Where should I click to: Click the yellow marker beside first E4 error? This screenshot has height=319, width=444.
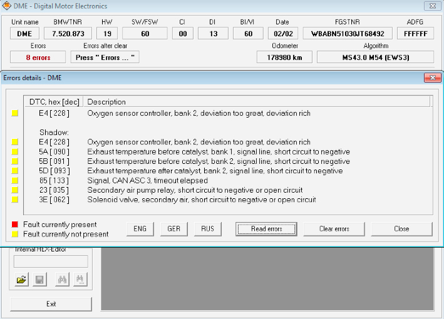pos(15,114)
